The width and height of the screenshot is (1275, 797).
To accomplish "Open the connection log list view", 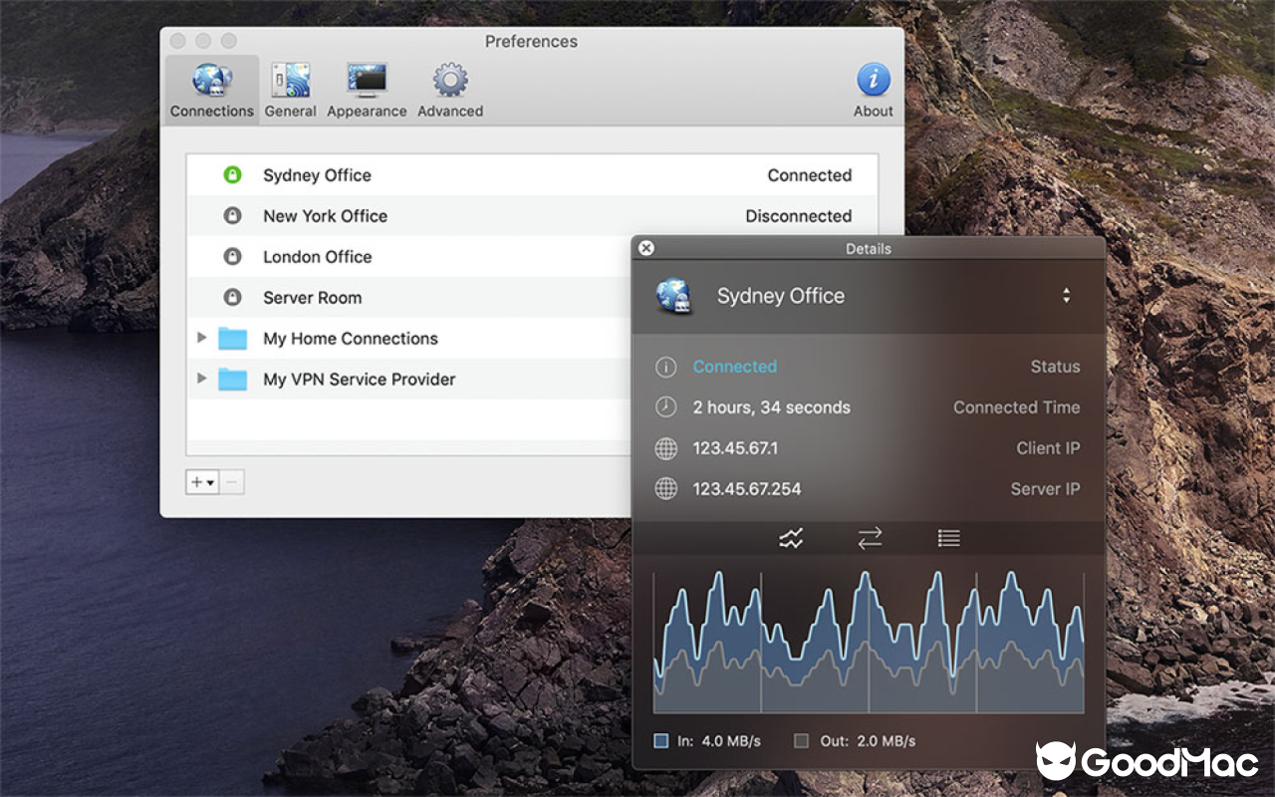I will [947, 538].
